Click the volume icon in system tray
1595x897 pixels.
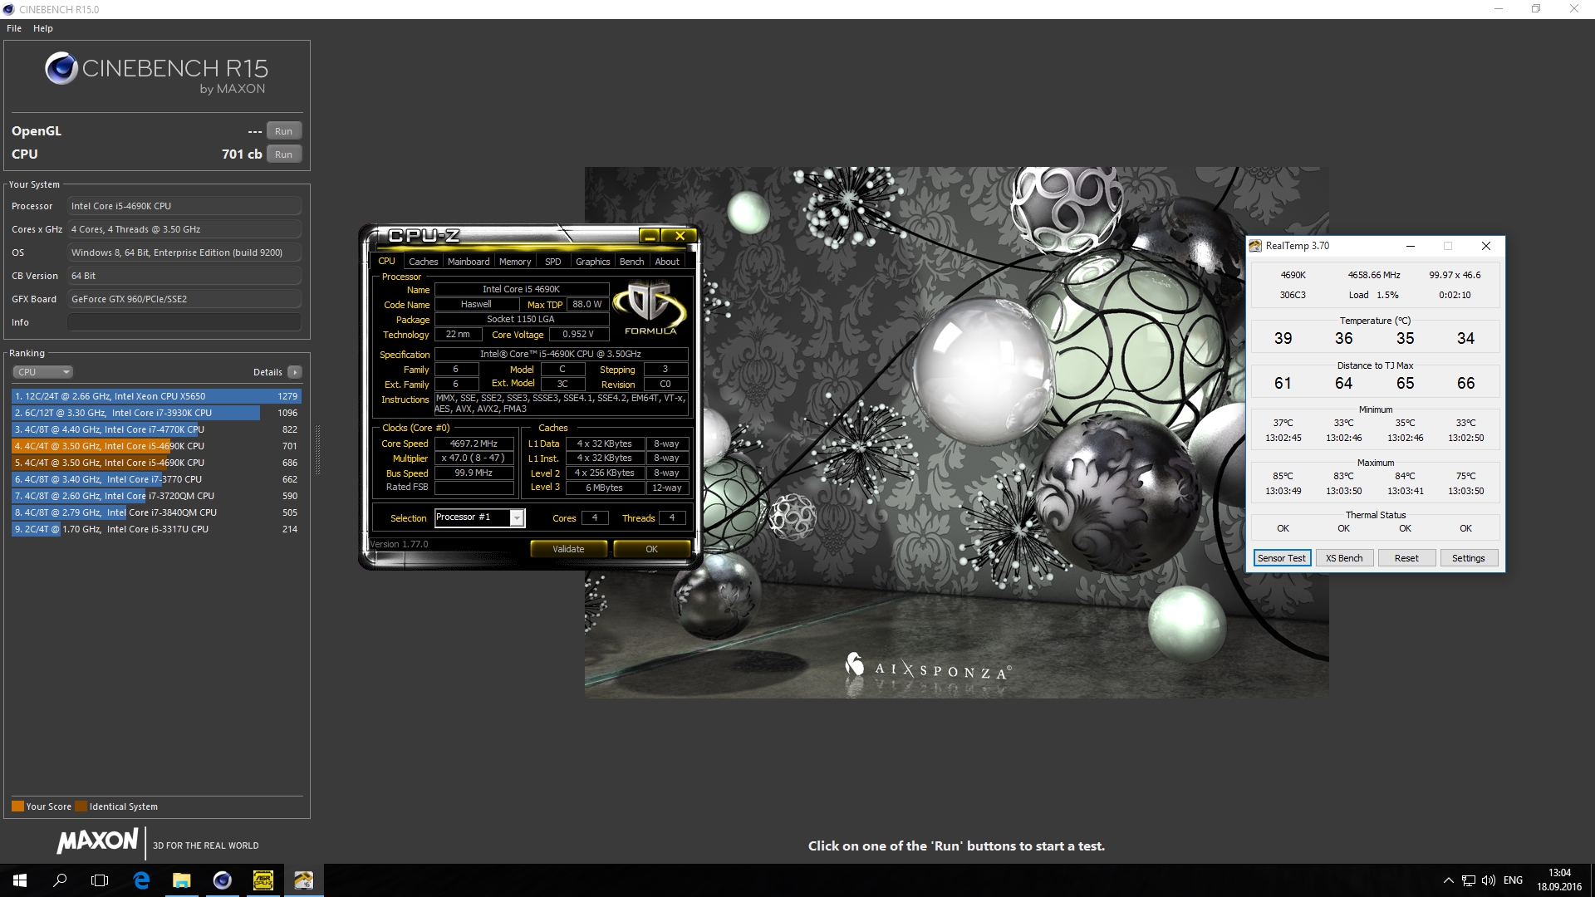click(x=1488, y=880)
